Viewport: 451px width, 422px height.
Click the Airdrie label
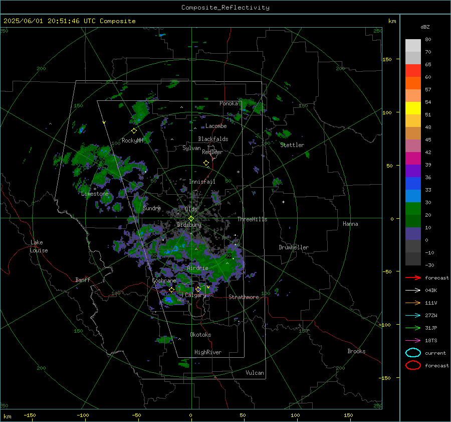pos(197,268)
